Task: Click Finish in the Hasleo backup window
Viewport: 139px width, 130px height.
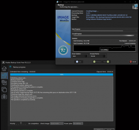Action: click(x=109, y=129)
